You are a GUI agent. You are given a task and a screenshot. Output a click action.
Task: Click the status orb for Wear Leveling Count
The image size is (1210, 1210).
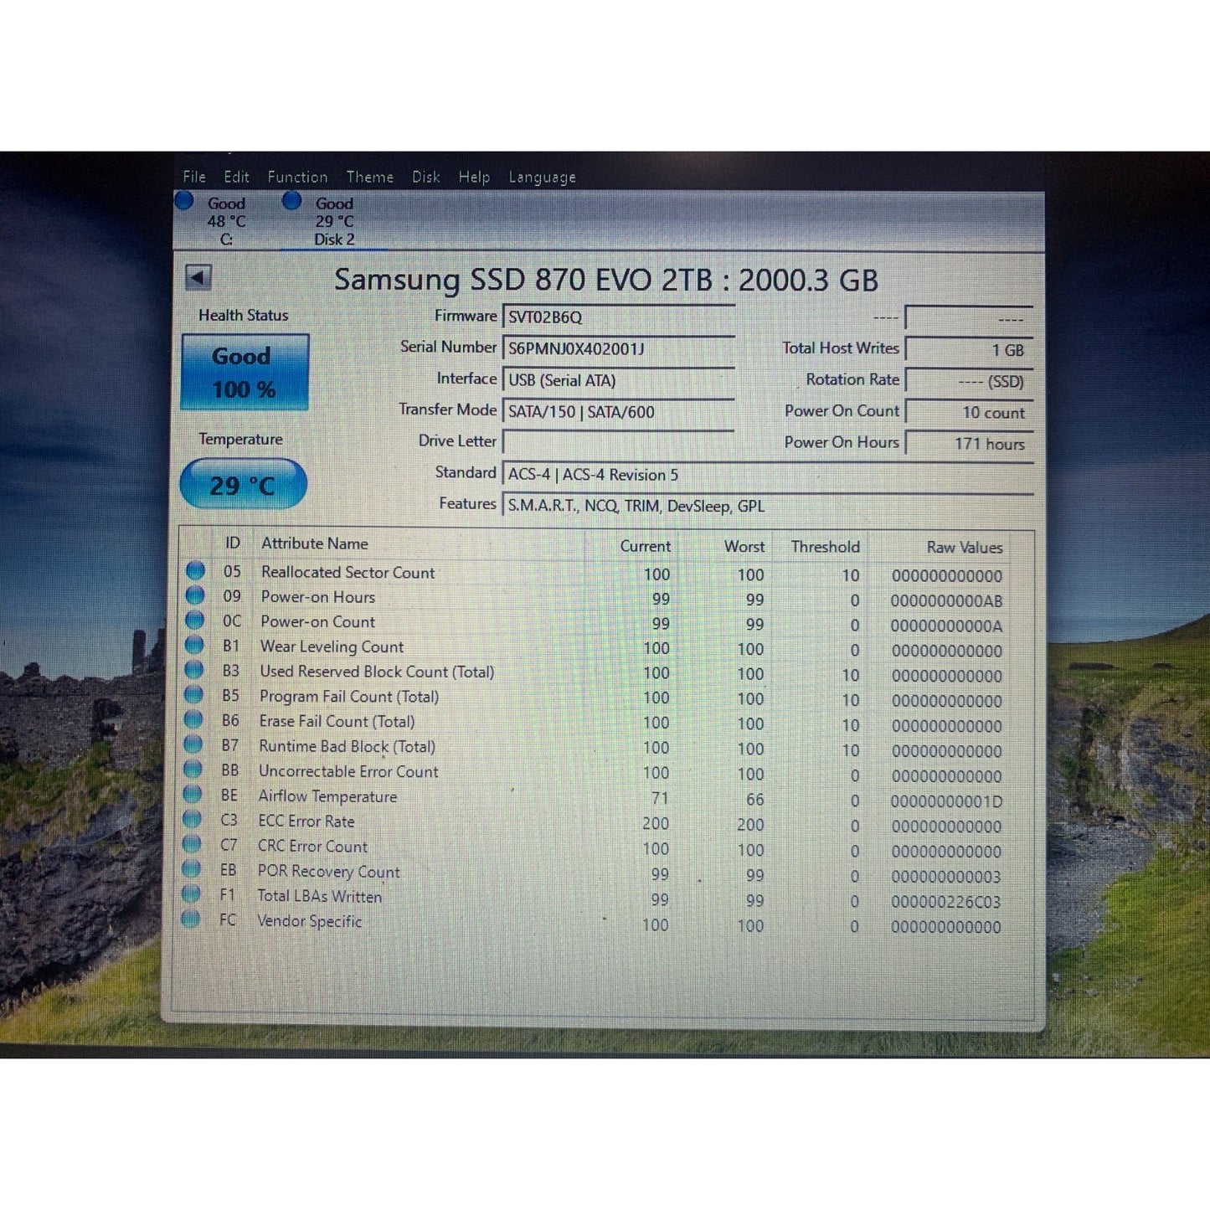point(194,645)
